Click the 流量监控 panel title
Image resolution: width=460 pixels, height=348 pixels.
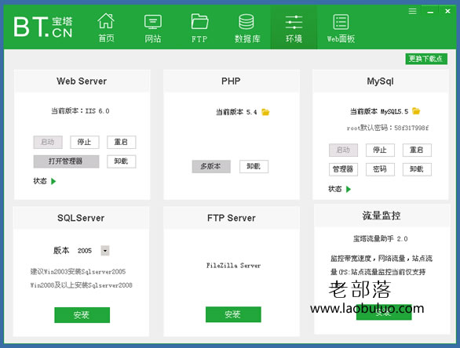[x=381, y=216]
